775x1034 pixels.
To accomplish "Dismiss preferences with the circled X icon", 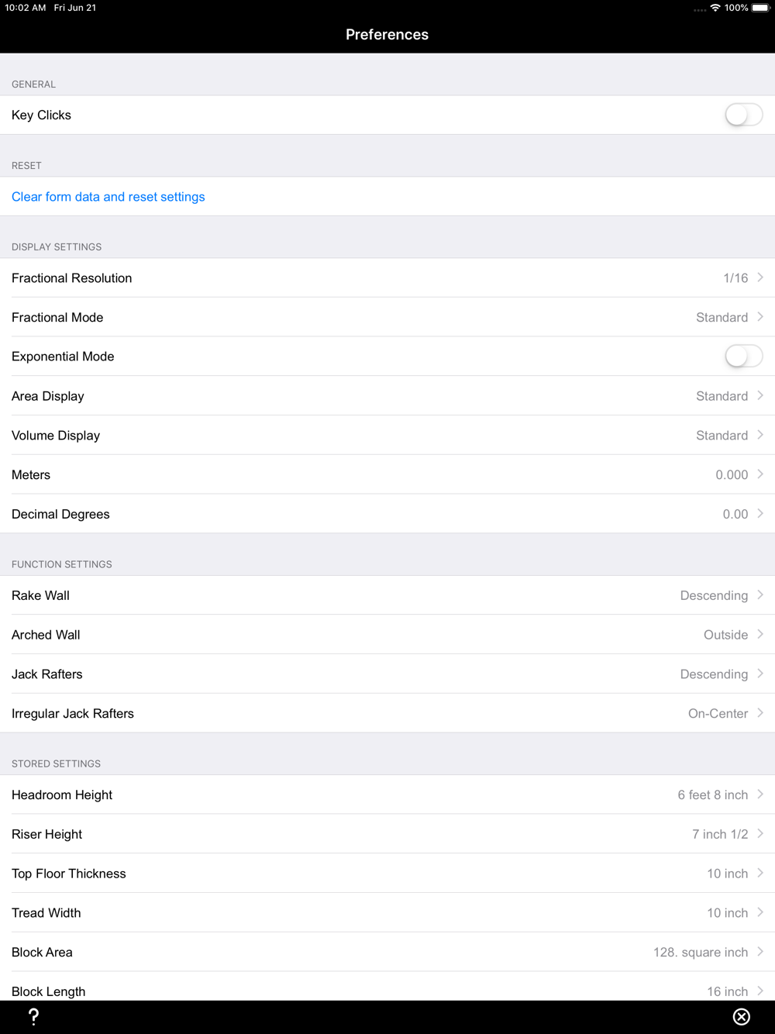I will coord(742,1017).
